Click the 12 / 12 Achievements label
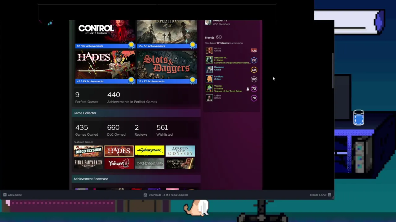Image resolution: width=396 pixels, height=222 pixels. coord(151,81)
